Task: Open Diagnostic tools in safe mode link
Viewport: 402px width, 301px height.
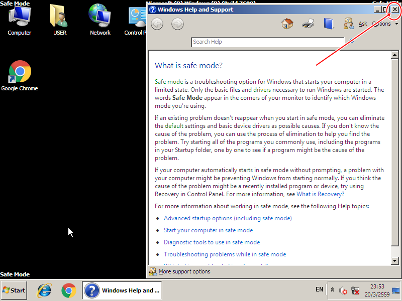Action: pos(212,242)
